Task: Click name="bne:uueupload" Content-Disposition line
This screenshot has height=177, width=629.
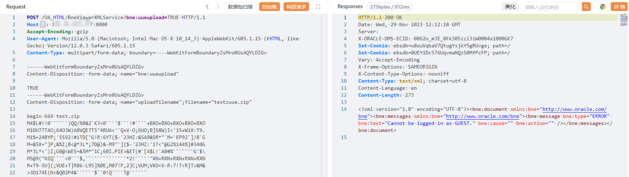Action: tap(103, 74)
